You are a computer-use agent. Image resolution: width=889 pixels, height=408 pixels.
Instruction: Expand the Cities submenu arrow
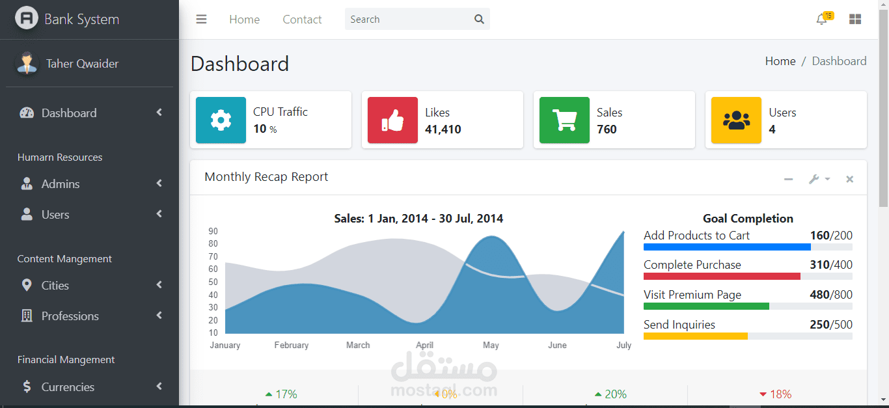(x=159, y=285)
